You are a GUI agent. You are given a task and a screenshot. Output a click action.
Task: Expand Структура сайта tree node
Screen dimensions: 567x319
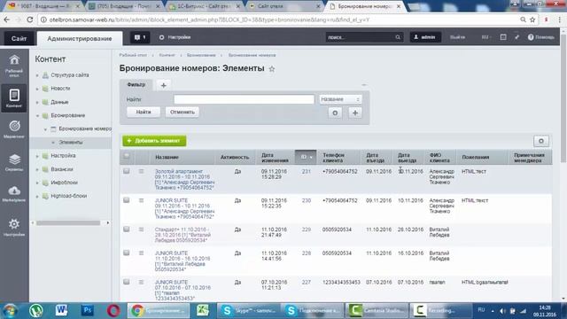(37, 75)
